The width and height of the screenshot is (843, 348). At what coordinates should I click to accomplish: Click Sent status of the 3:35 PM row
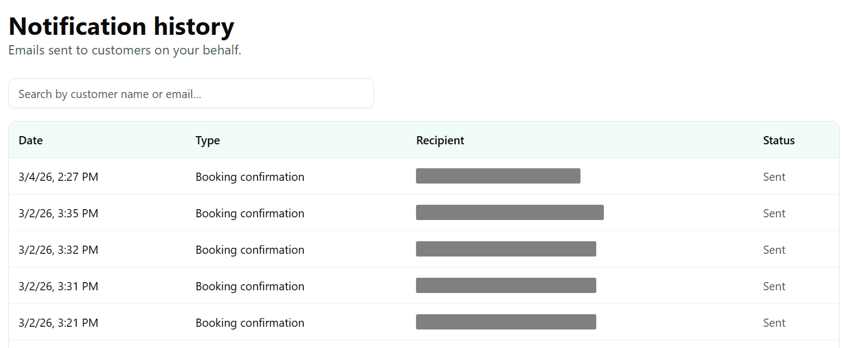(774, 213)
